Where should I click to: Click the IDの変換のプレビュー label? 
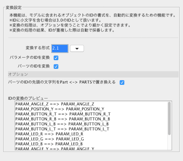coord(28,98)
